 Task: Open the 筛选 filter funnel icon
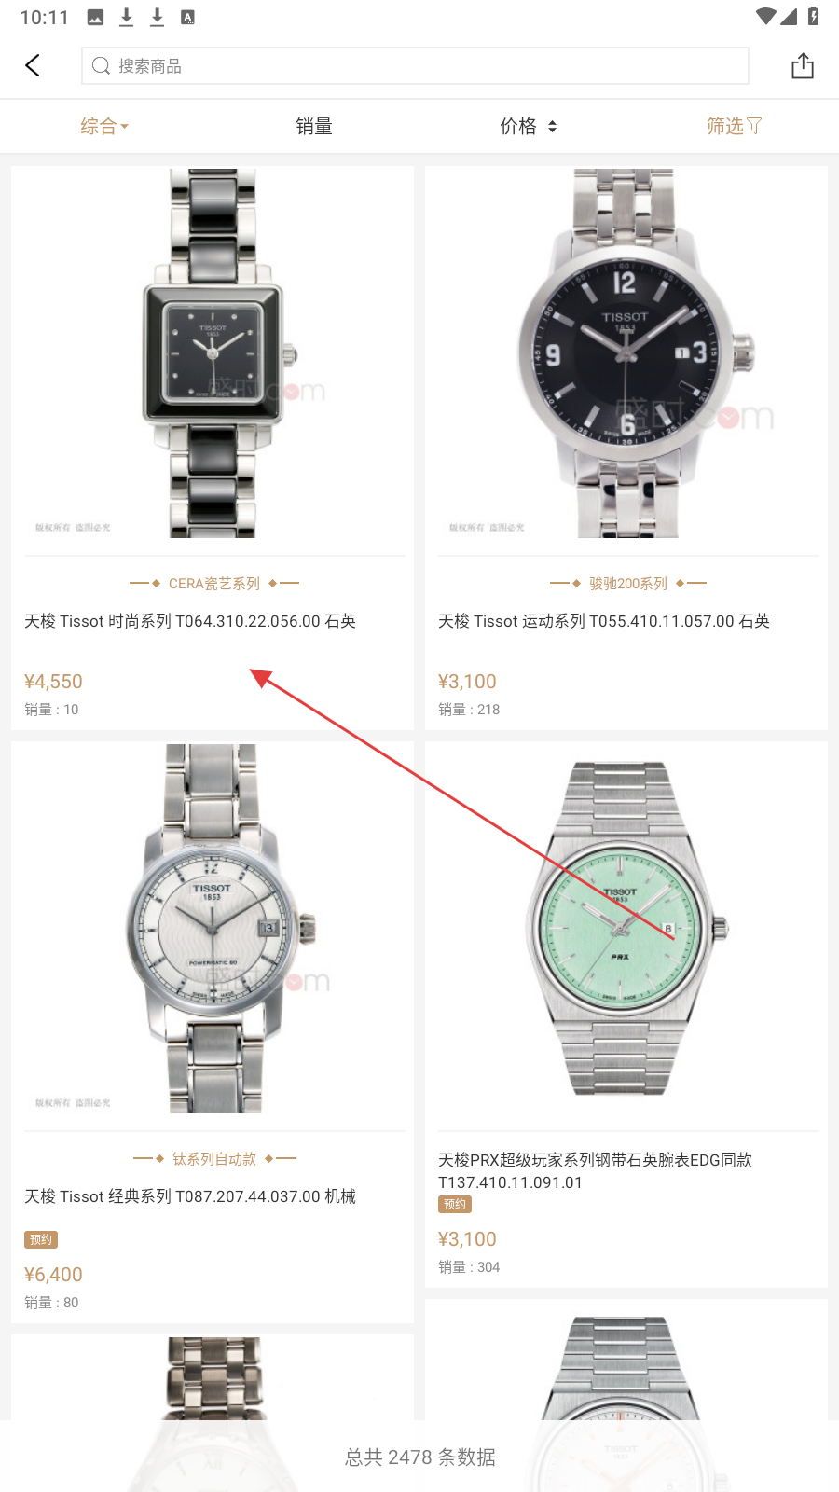click(x=754, y=126)
